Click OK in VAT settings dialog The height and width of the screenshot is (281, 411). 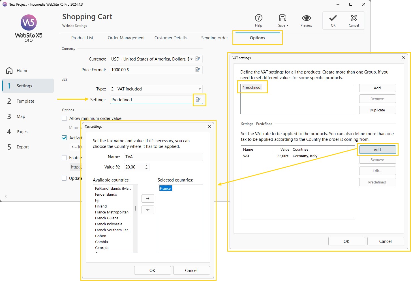tap(346, 241)
